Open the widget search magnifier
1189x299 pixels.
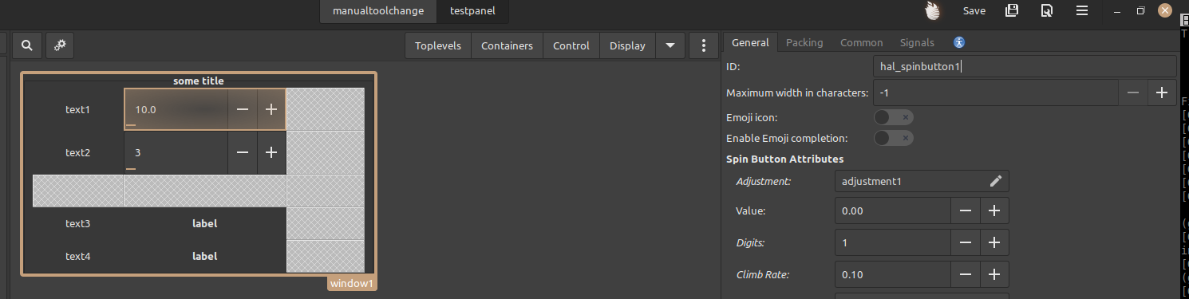[26, 46]
